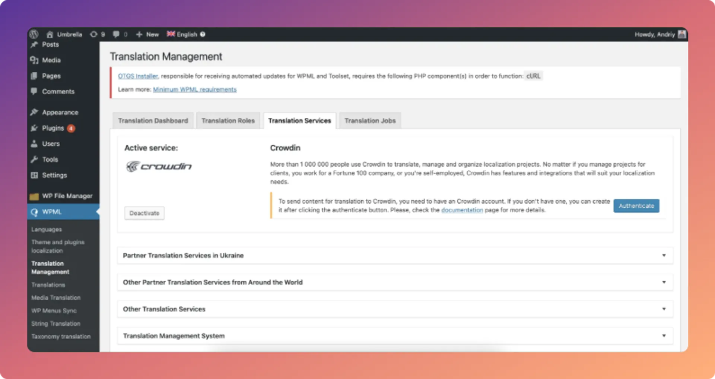715x379 pixels.
Task: Click the Pages sidebar icon
Action: [x=34, y=76]
